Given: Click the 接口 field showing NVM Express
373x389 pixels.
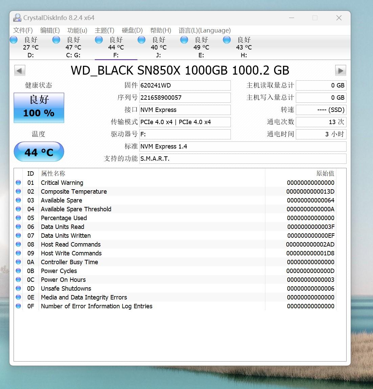Looking at the screenshot, I should tap(185, 110).
